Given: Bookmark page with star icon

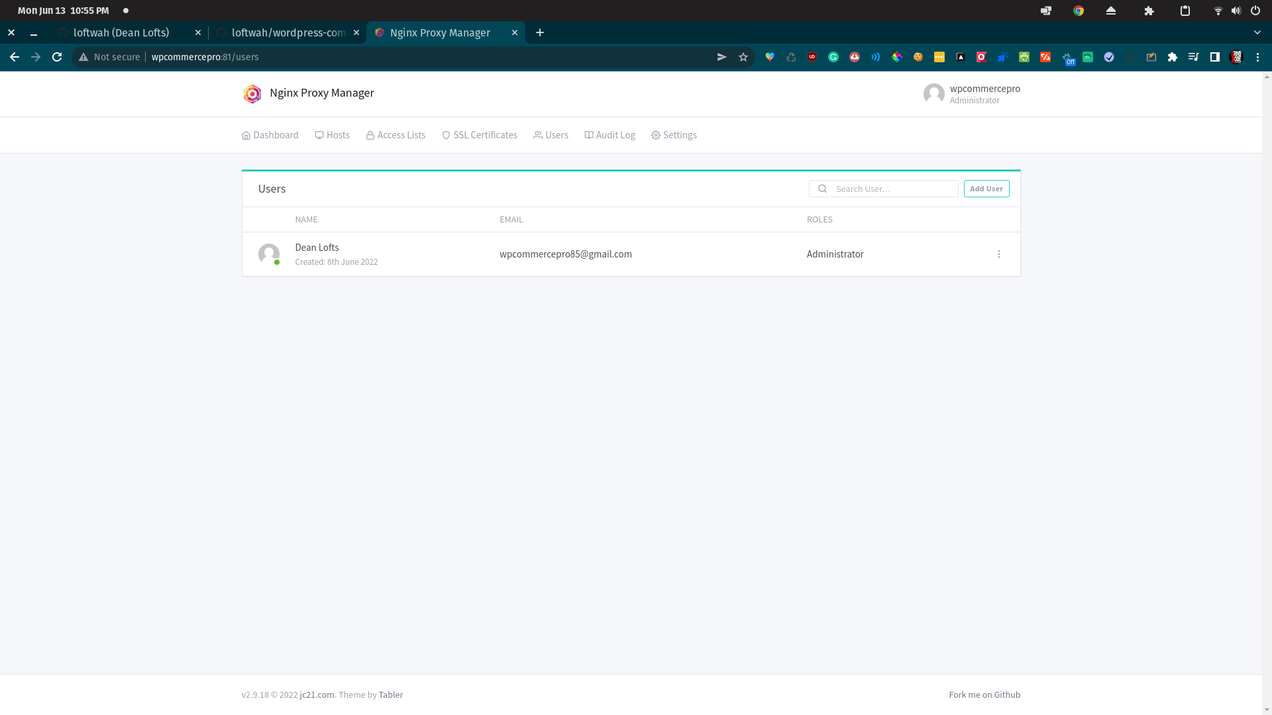Looking at the screenshot, I should [x=743, y=57].
